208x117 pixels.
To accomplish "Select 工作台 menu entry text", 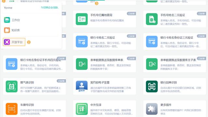I will click(16, 20).
